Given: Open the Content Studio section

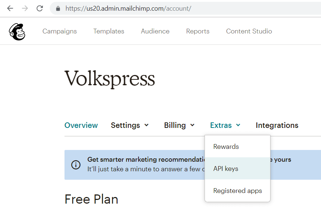Looking at the screenshot, I should [x=249, y=31].
